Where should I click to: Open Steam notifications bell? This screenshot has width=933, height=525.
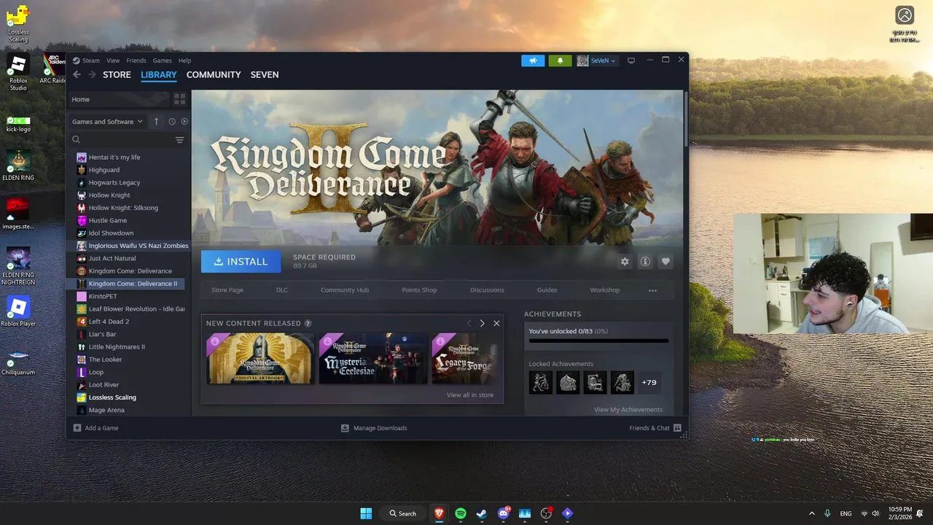tap(560, 61)
